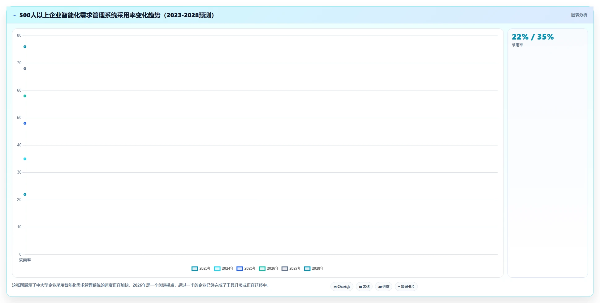Select the 2023 data point at 22
Viewport: 600px width, 303px height.
(x=25, y=195)
